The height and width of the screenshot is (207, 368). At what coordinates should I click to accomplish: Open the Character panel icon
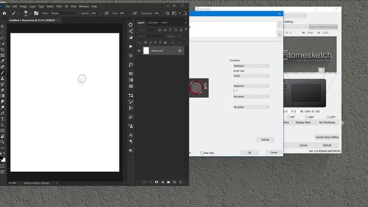tap(131, 135)
